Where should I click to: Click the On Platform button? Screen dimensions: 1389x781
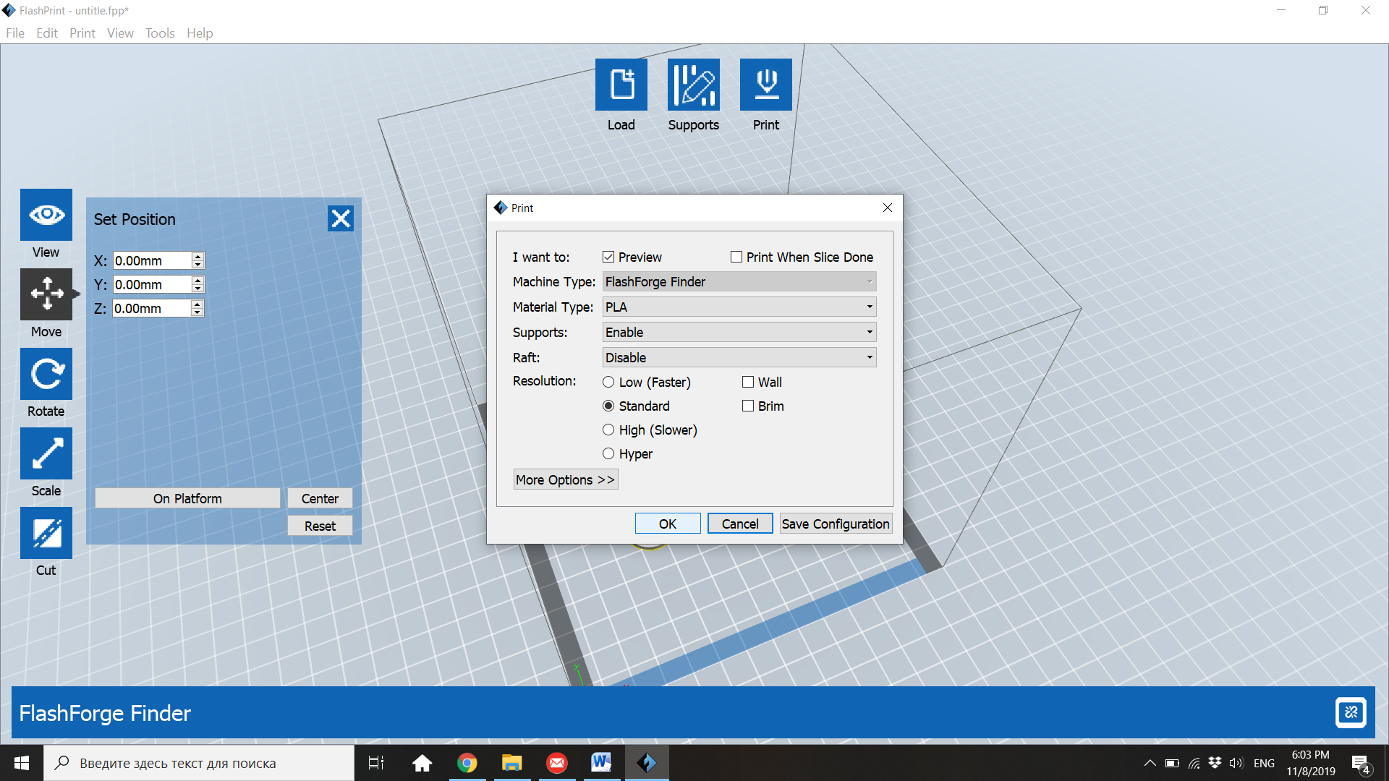pos(187,498)
